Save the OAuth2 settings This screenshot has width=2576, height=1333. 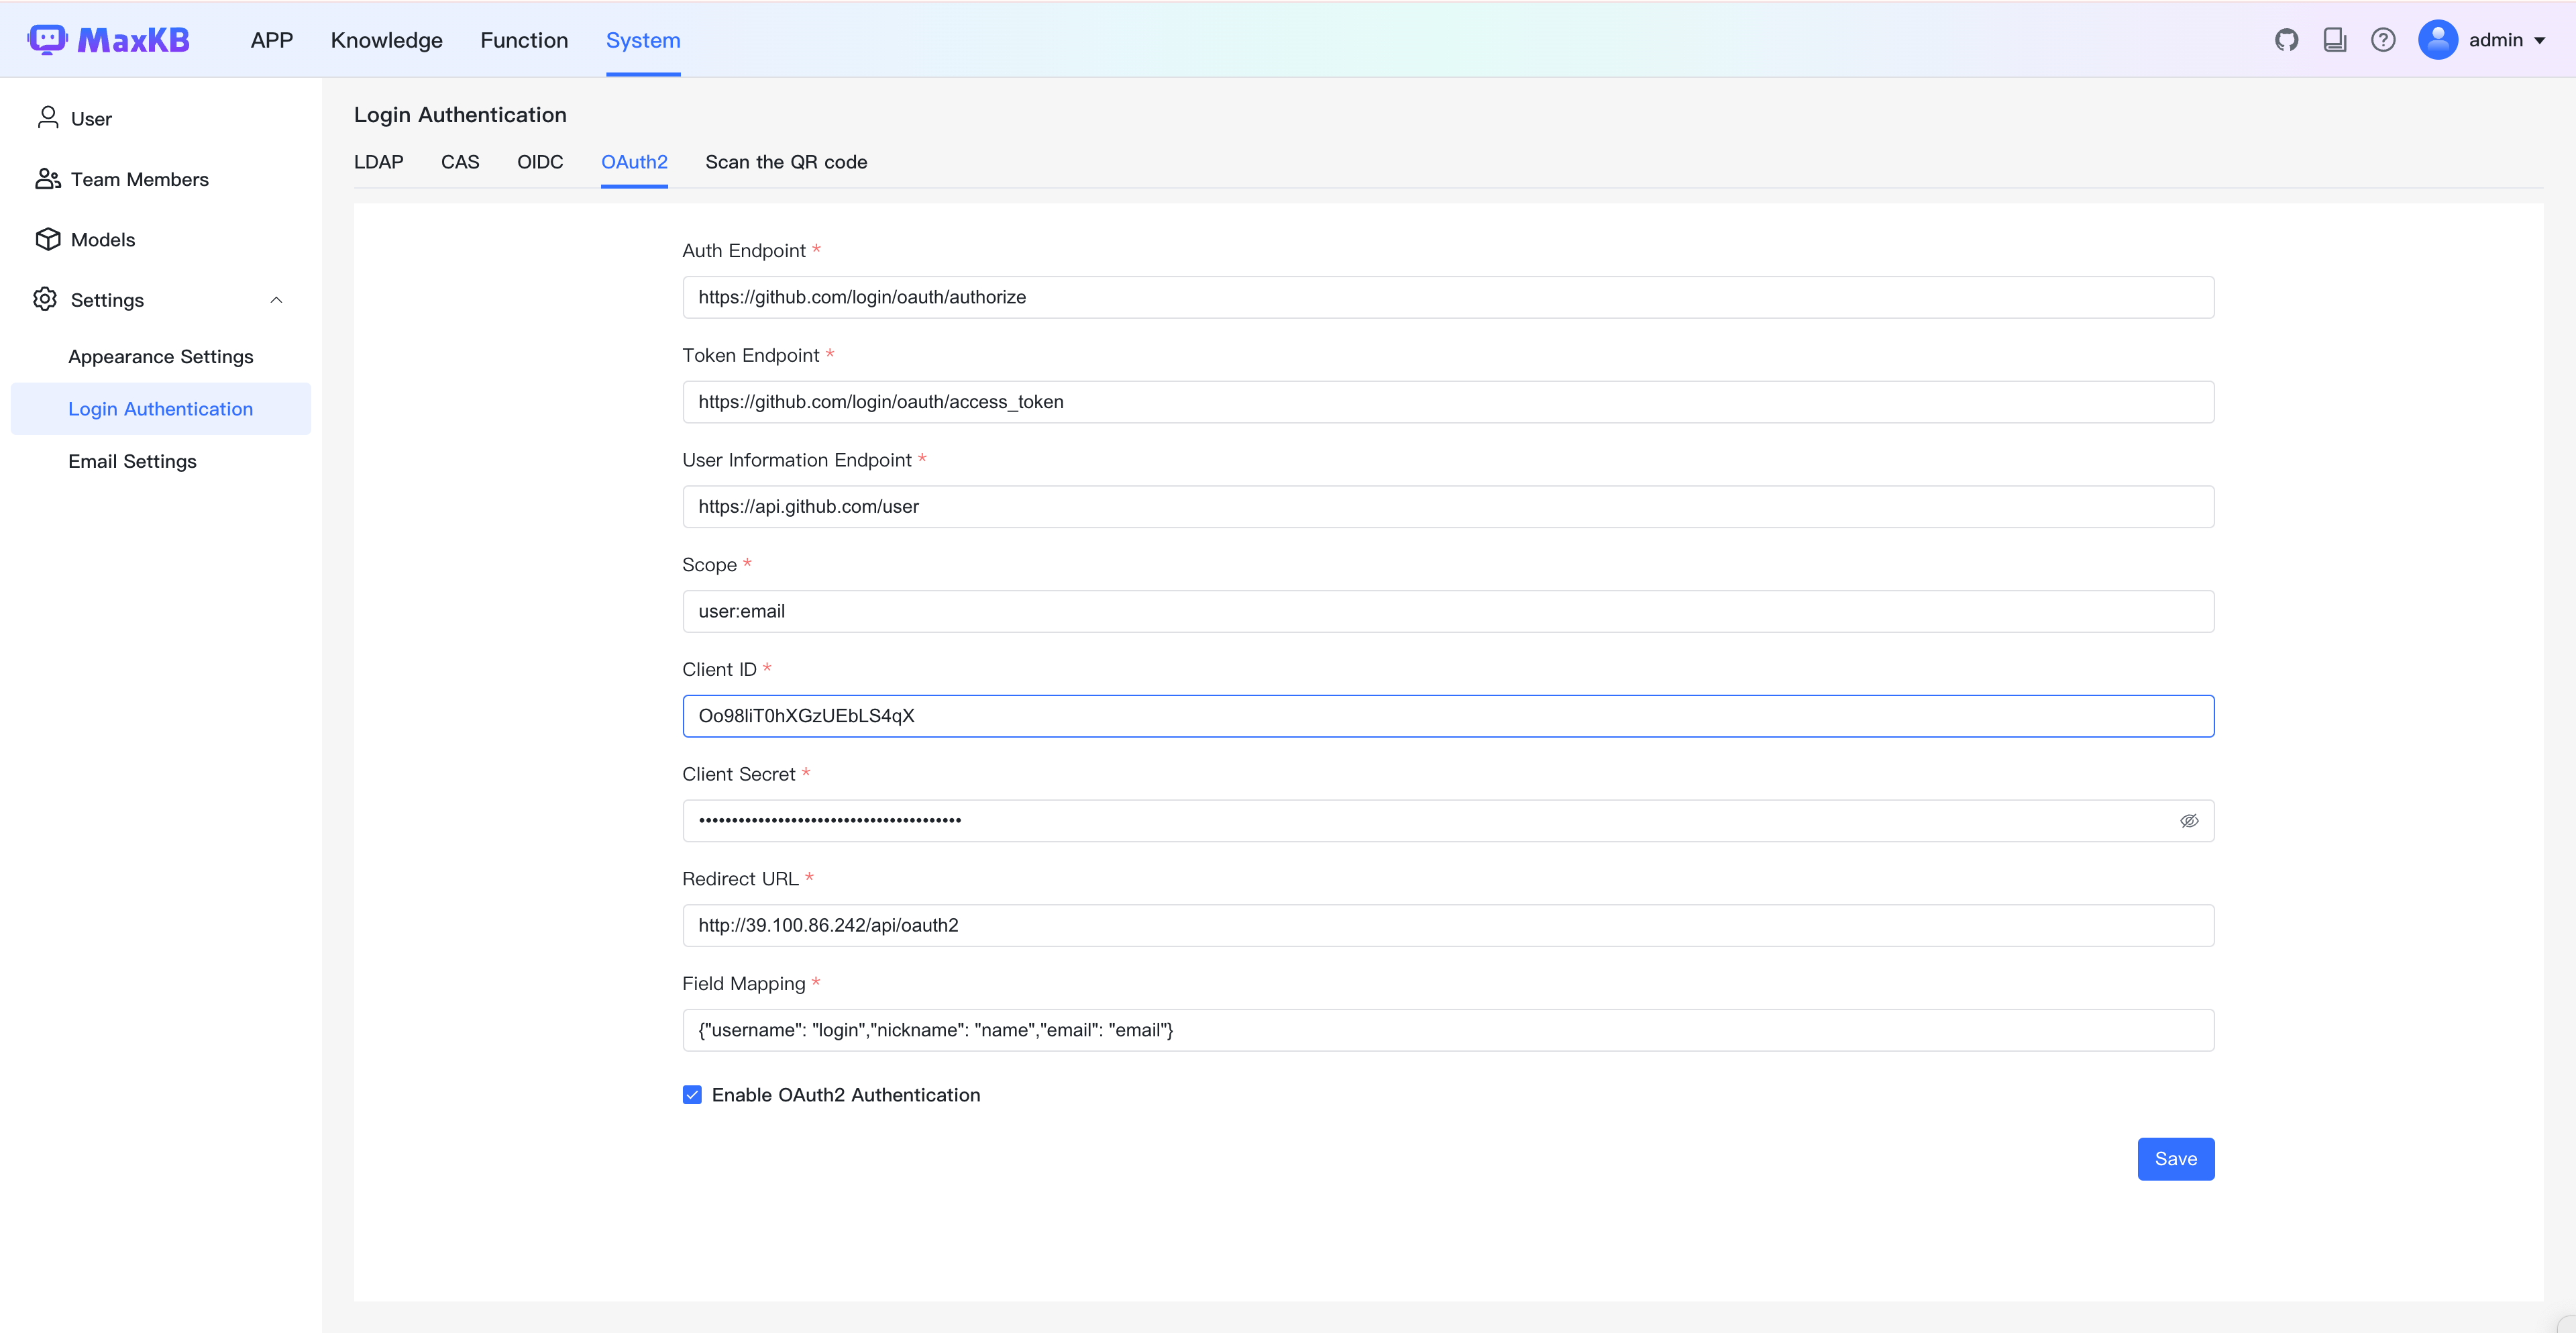pos(2175,1159)
